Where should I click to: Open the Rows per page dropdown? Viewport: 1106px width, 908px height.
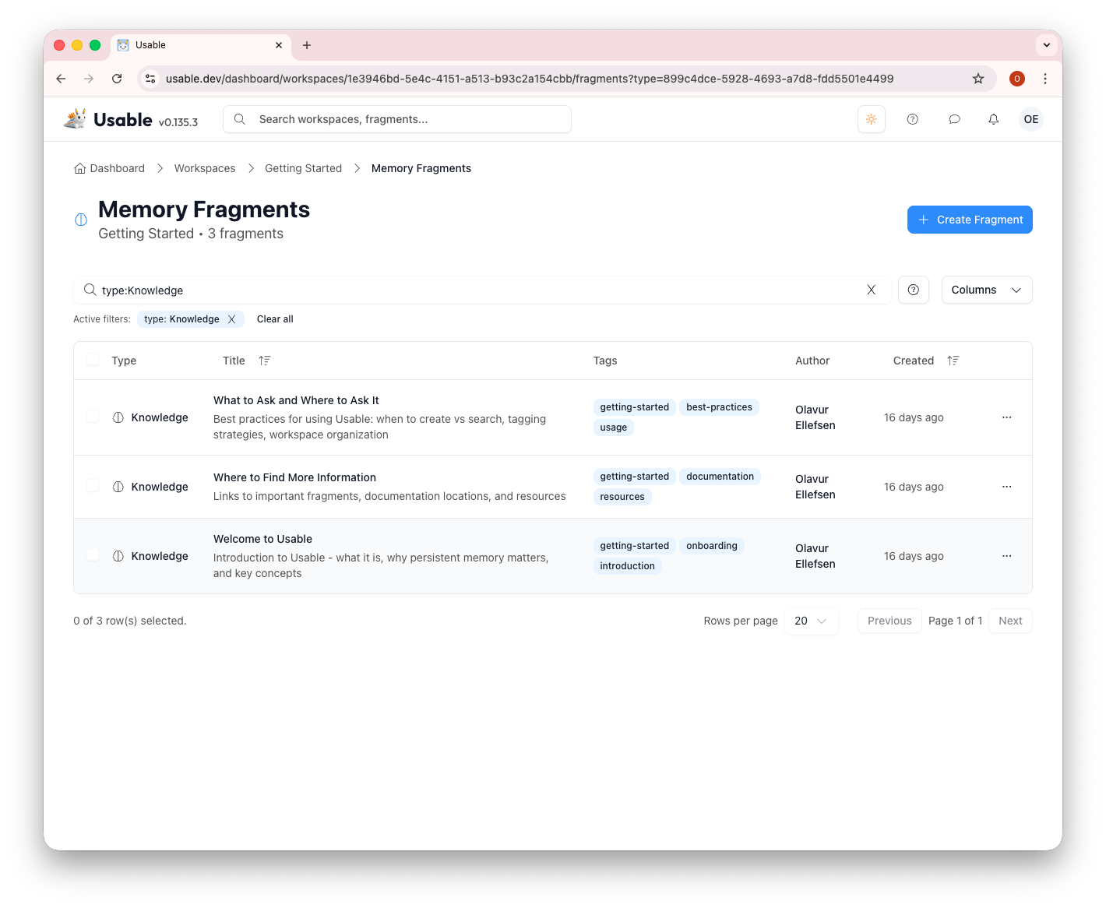(x=811, y=621)
